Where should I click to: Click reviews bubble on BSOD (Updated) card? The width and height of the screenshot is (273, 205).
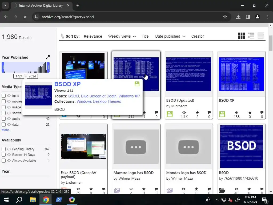pyautogui.click(x=209, y=113)
